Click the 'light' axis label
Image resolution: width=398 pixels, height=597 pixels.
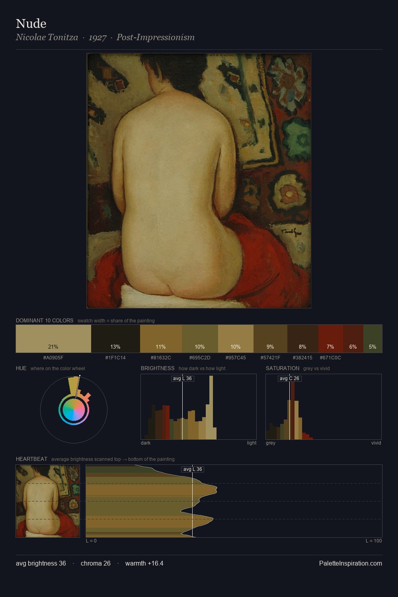[252, 443]
